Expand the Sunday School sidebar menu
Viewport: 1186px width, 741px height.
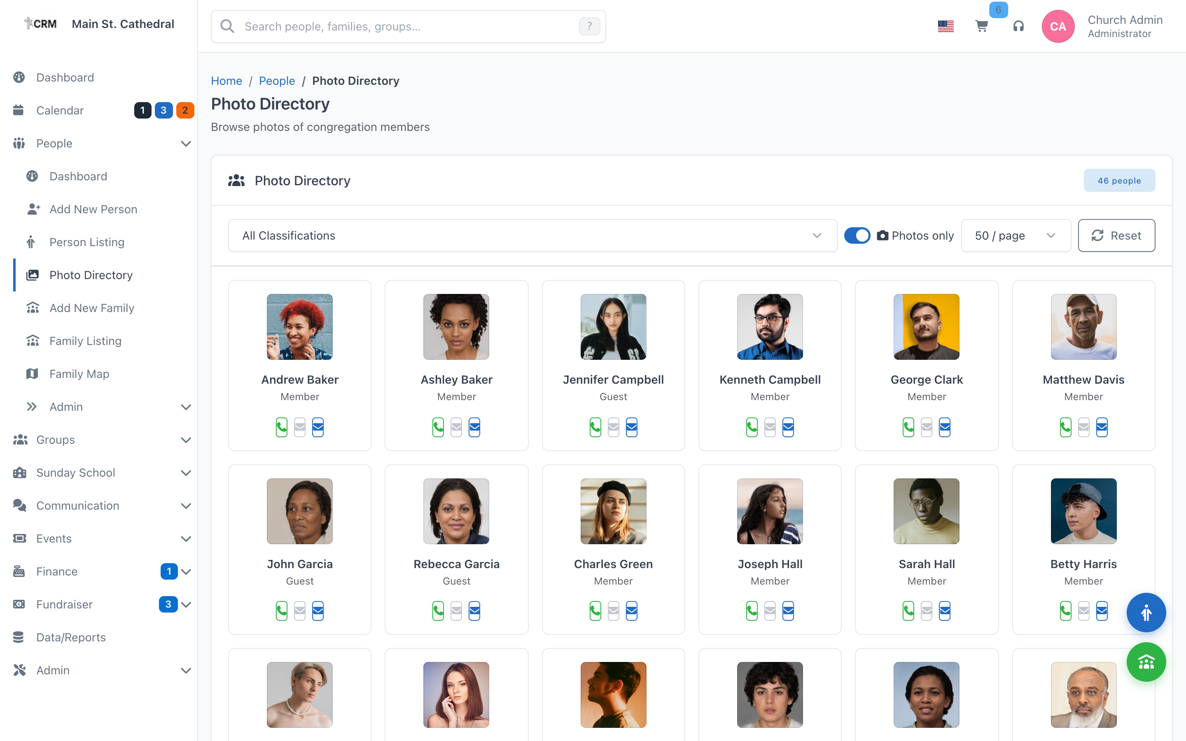(x=98, y=473)
